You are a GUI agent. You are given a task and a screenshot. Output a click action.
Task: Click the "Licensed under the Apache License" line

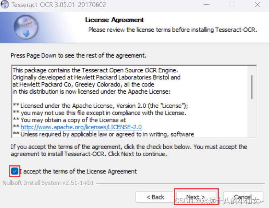(104, 106)
